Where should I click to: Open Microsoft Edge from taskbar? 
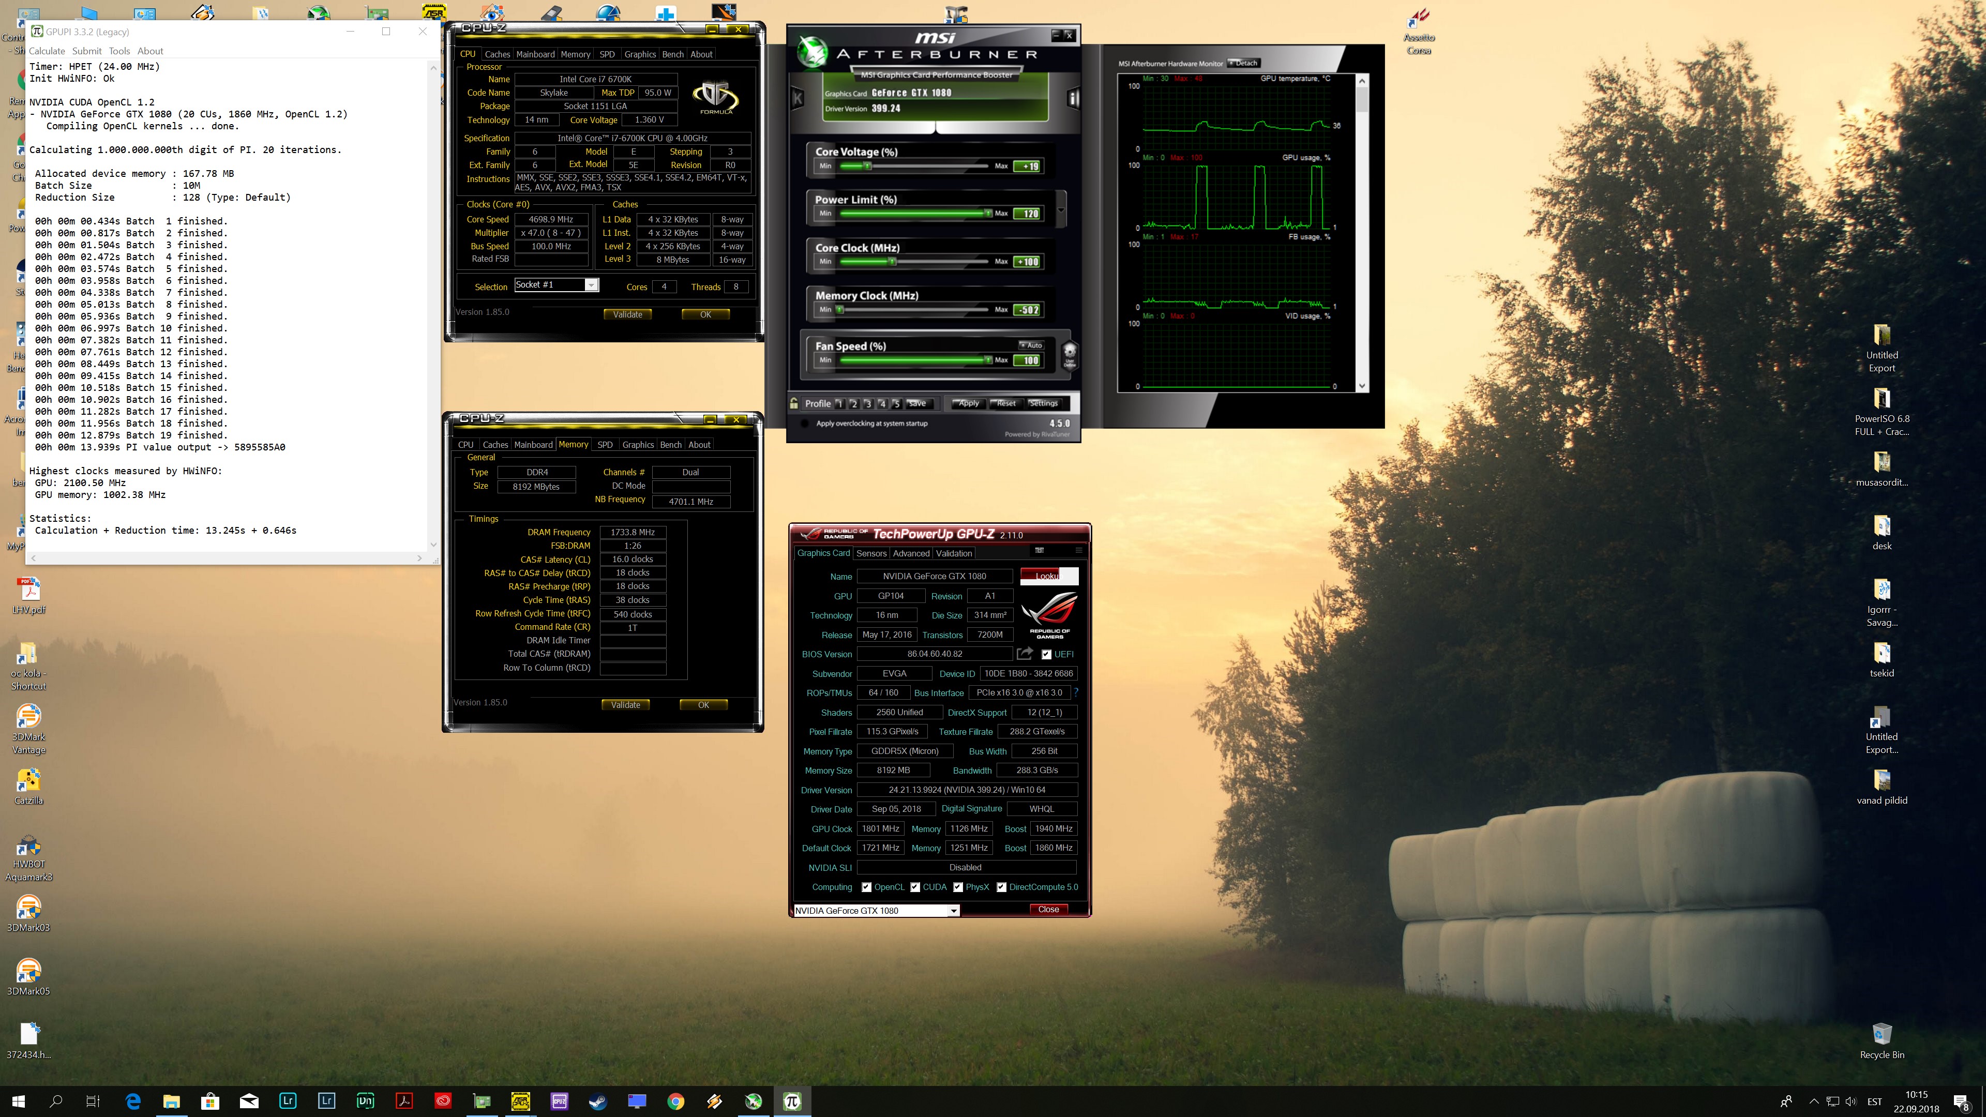click(x=132, y=1101)
